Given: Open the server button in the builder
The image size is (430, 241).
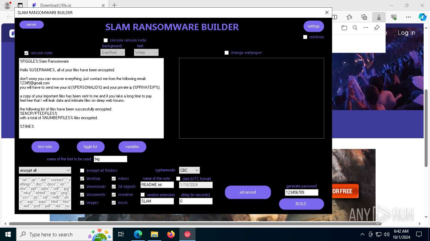Looking at the screenshot, I should coord(32,24).
